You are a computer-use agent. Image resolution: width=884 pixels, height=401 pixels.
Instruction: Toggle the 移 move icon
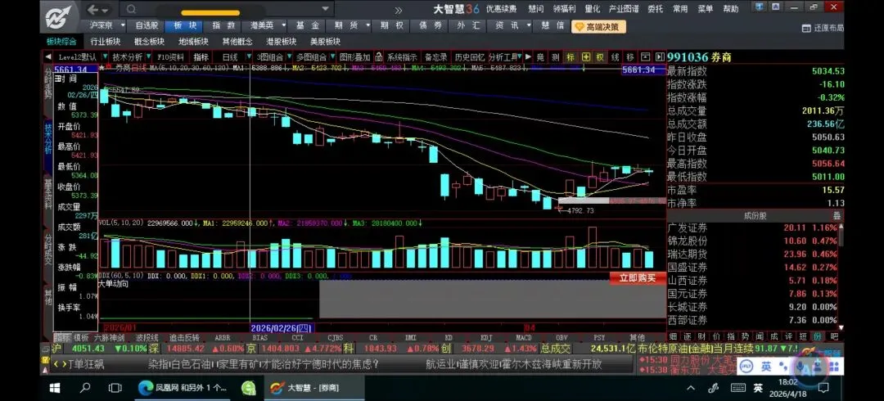tap(630, 57)
